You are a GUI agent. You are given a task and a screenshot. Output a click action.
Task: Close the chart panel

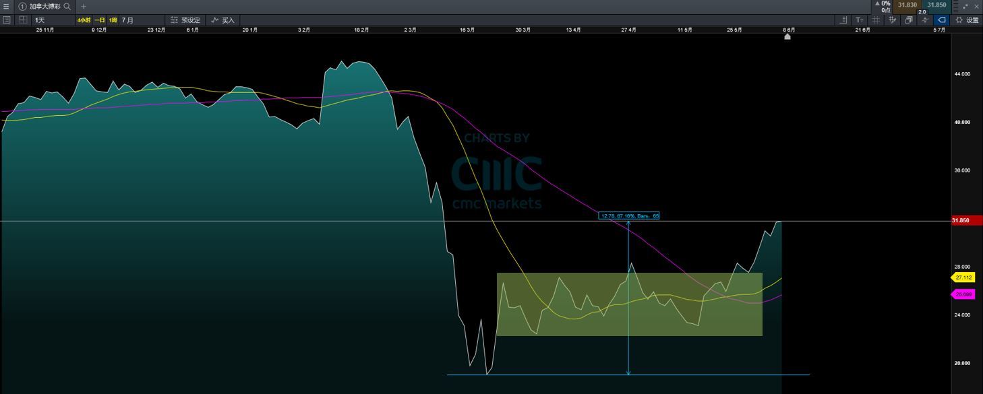tap(976, 6)
